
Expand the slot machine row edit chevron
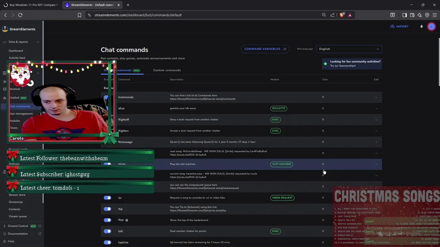pos(376,164)
